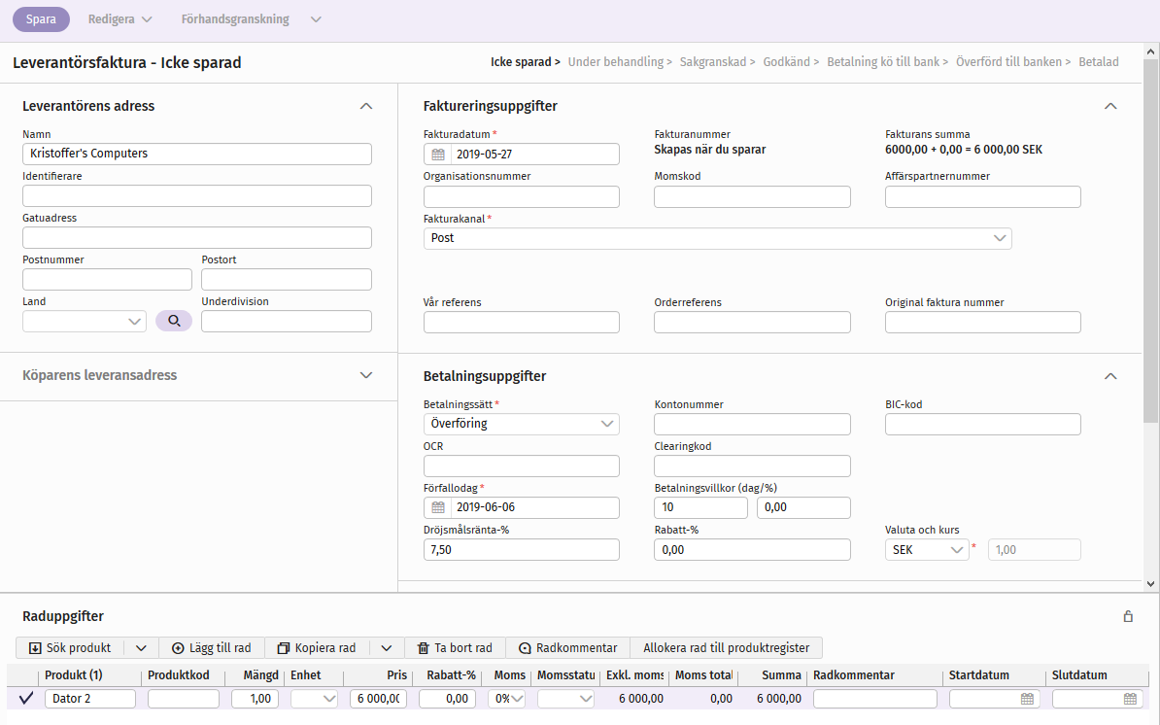Screen dimensions: 1160x725
Task: Collapse the Leverantörens adress section
Action: tap(365, 107)
